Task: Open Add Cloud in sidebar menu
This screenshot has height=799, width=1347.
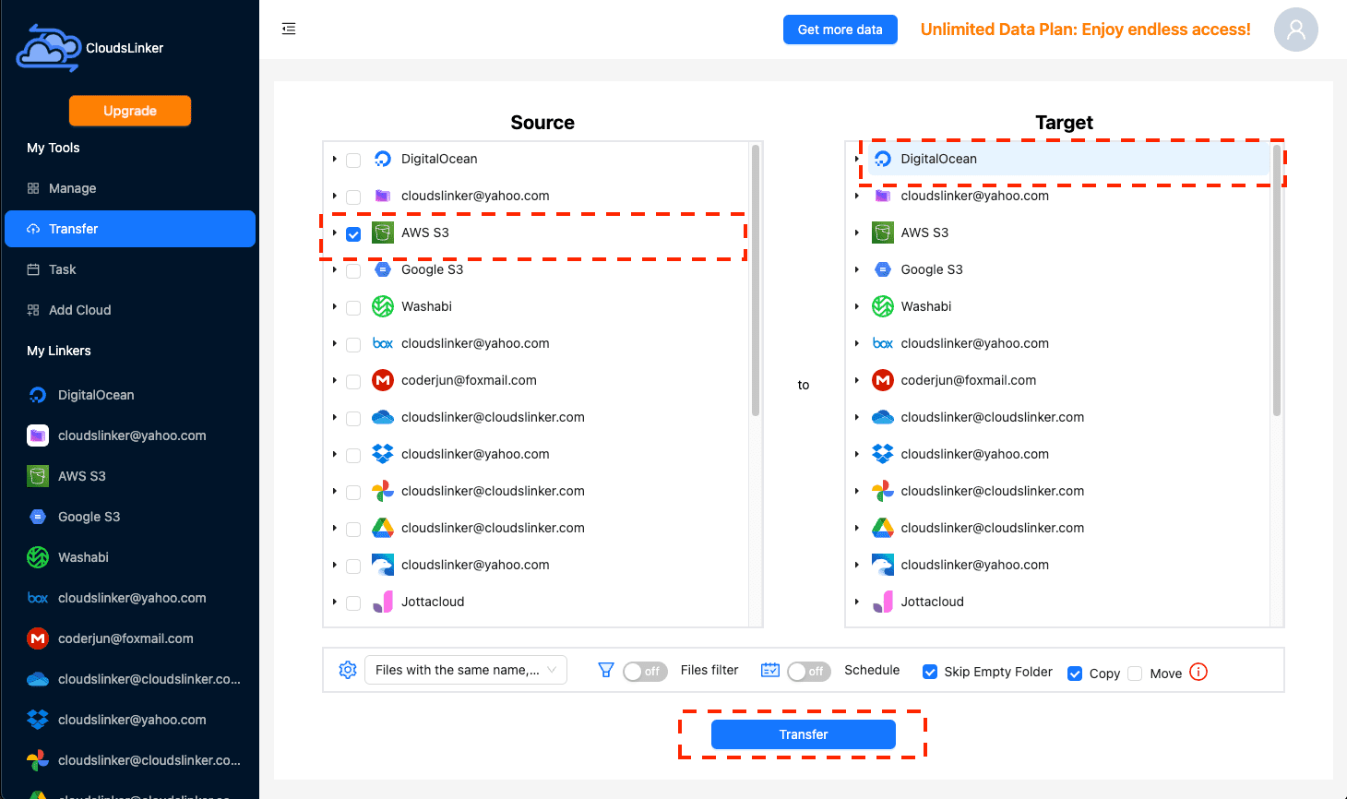Action: [130, 310]
